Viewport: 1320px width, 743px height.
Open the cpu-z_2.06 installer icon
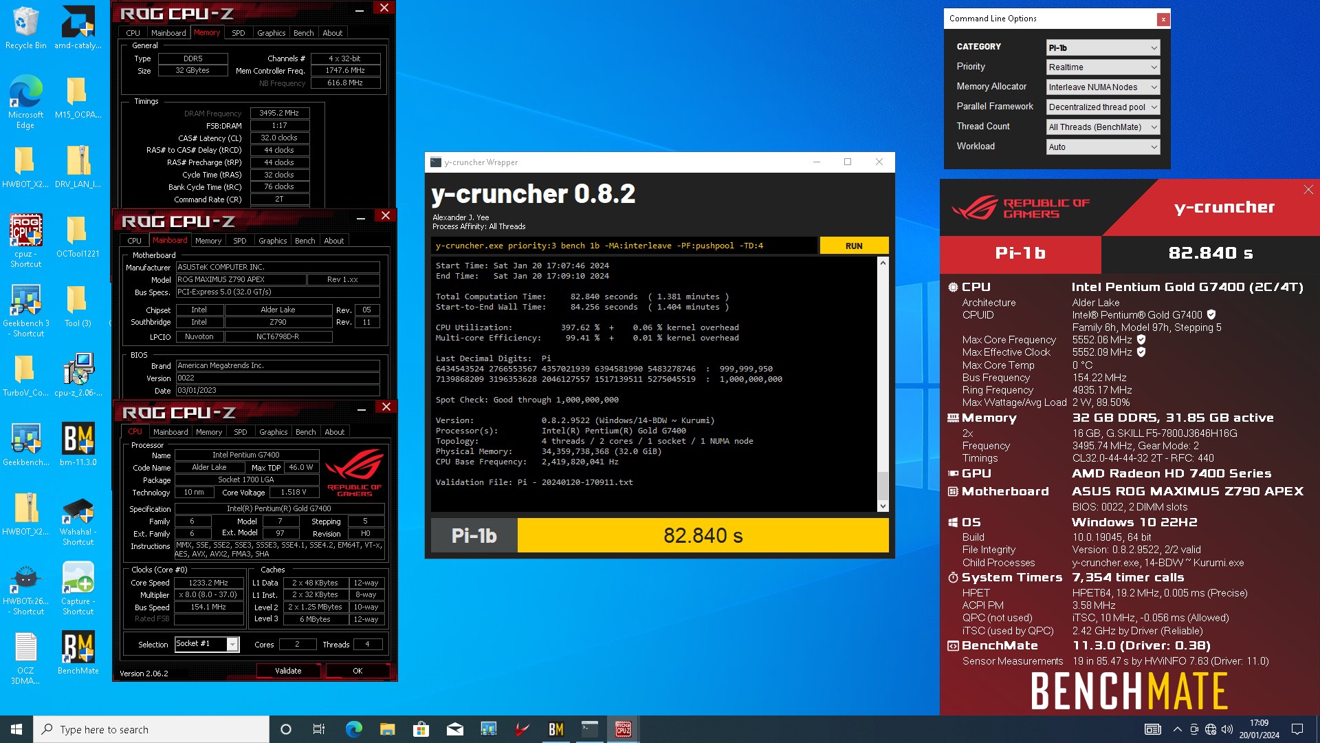click(x=78, y=375)
